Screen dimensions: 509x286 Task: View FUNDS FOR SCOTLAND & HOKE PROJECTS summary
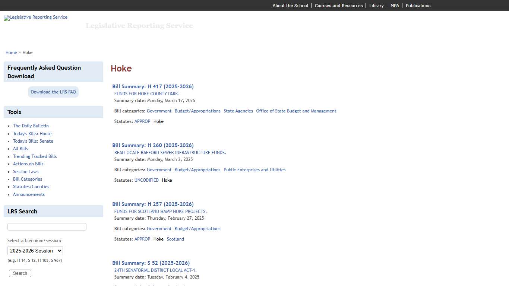pos(160,211)
